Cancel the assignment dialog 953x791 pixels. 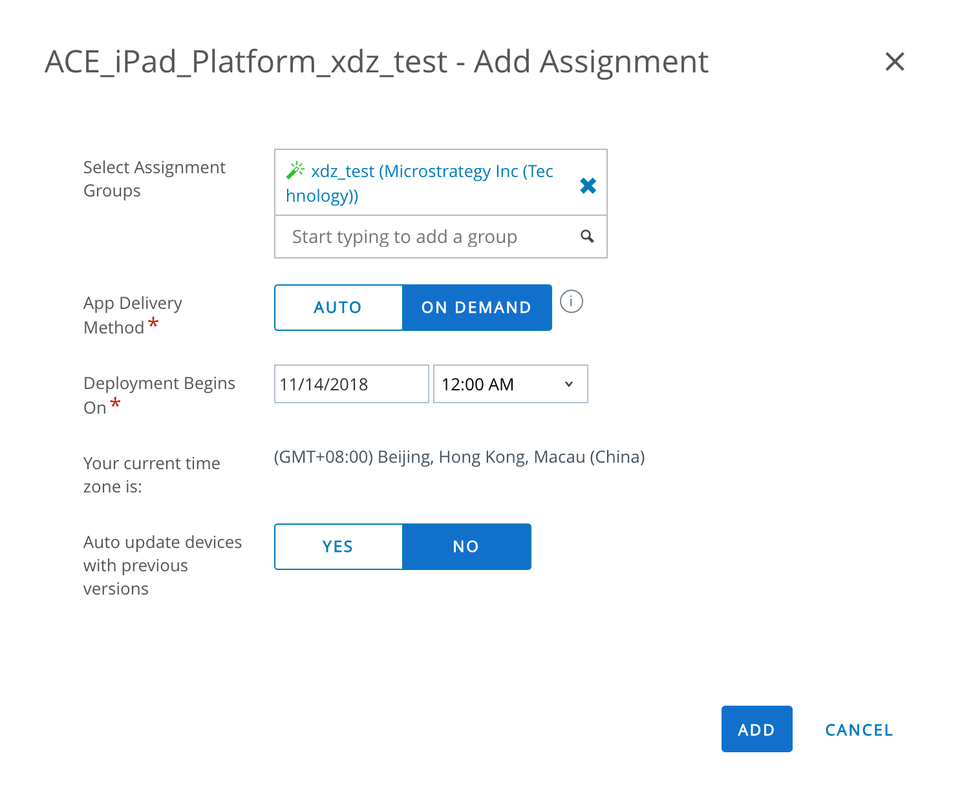click(859, 730)
